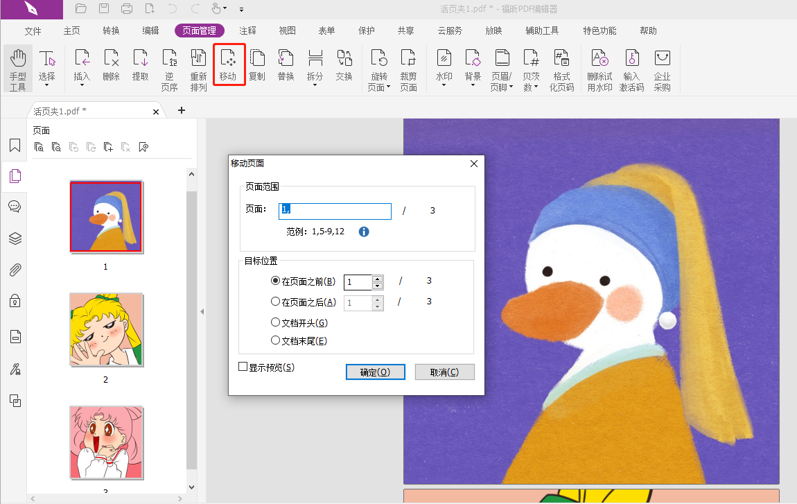Screen dimensions: 797x504
Task: Switch to the 主页 tab
Action: (x=71, y=31)
